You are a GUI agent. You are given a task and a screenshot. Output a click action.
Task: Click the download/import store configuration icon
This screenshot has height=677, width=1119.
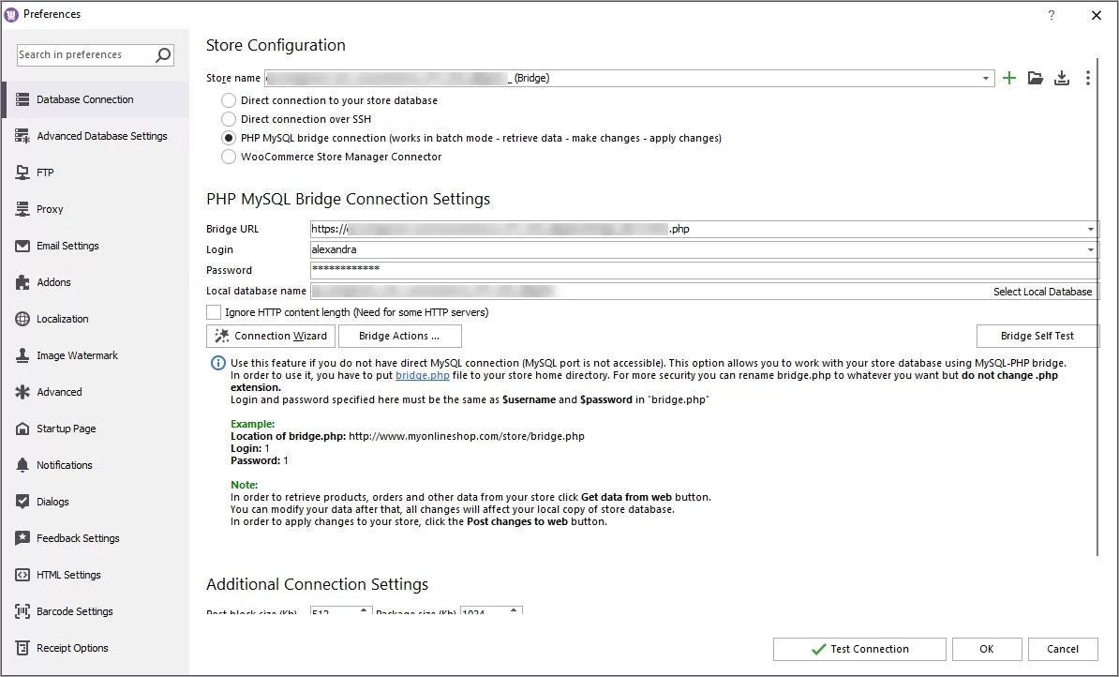(x=1062, y=79)
